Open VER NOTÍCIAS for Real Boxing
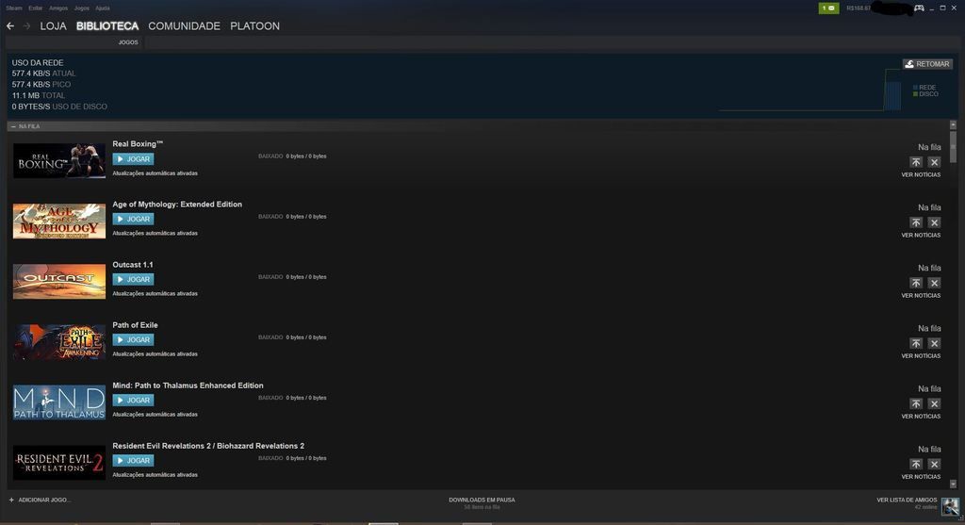Screen dimensions: 965x525 point(921,174)
